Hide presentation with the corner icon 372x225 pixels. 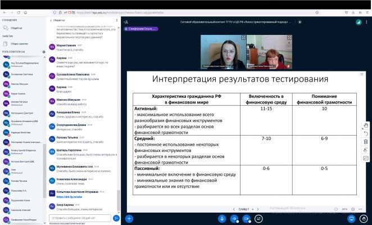362,74
